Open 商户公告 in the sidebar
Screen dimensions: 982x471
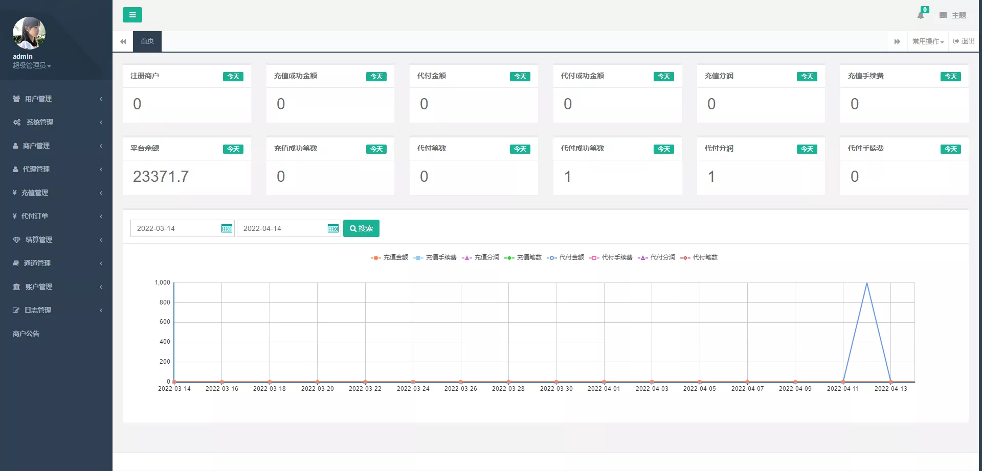pos(26,334)
